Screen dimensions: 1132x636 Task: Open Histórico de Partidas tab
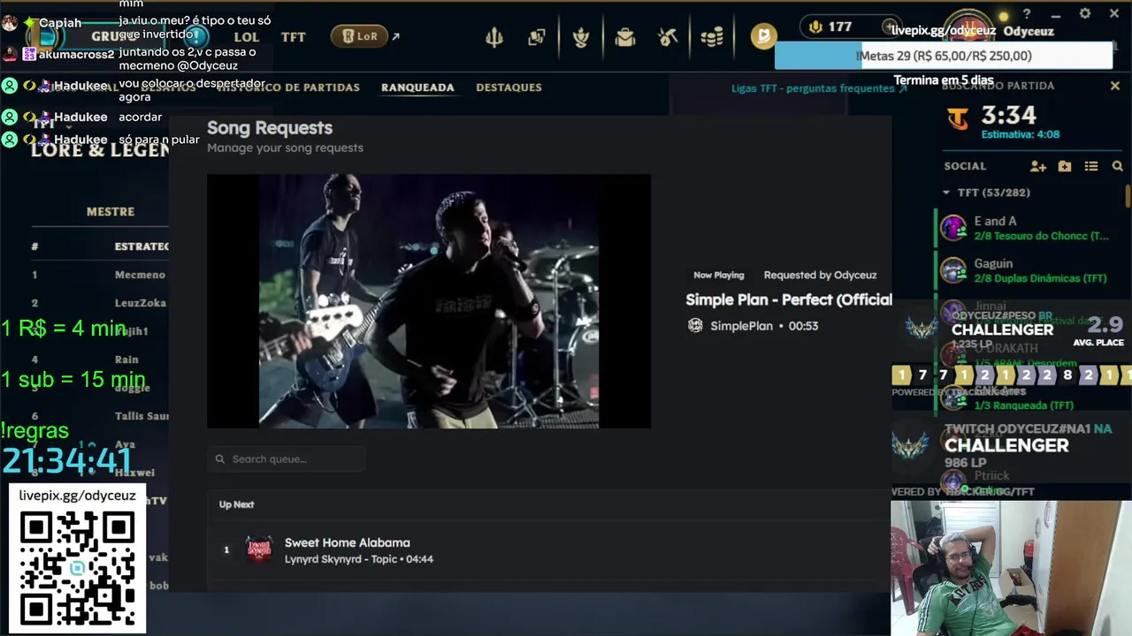pos(289,87)
